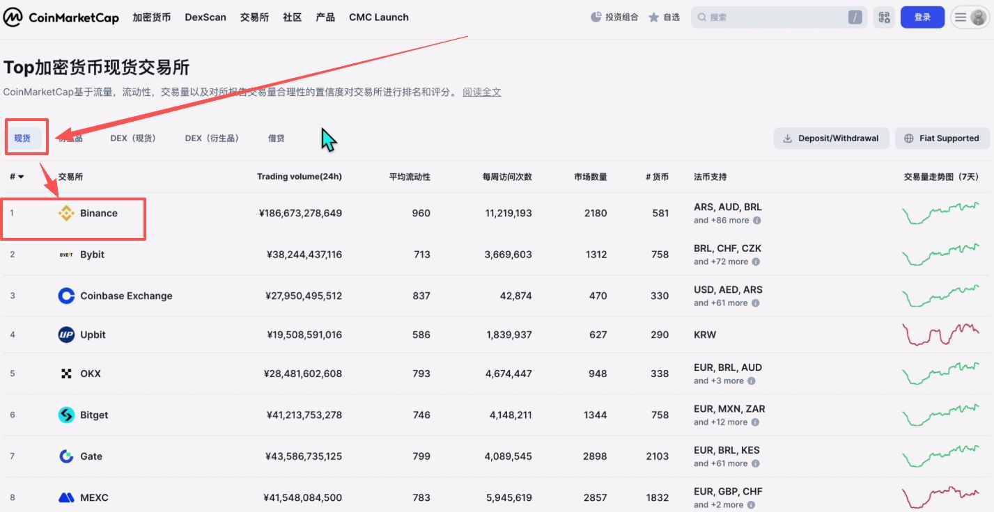Switch to the DEX（现货）tab

tap(134, 138)
